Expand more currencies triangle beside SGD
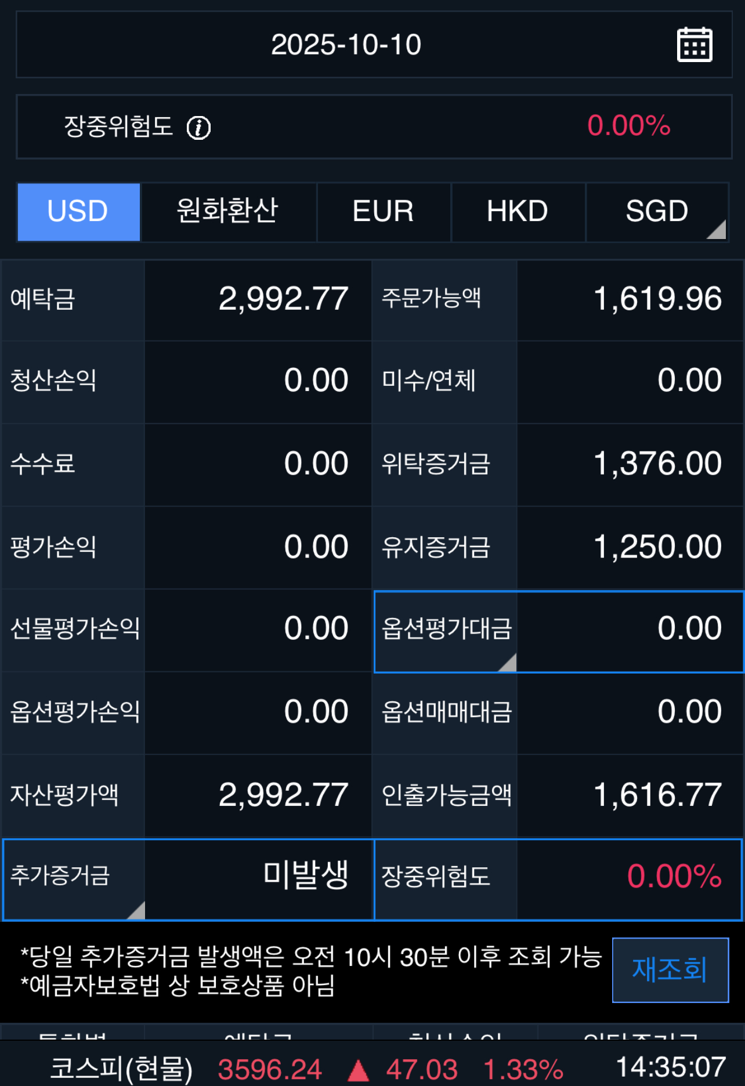The width and height of the screenshot is (745, 1086). click(717, 230)
